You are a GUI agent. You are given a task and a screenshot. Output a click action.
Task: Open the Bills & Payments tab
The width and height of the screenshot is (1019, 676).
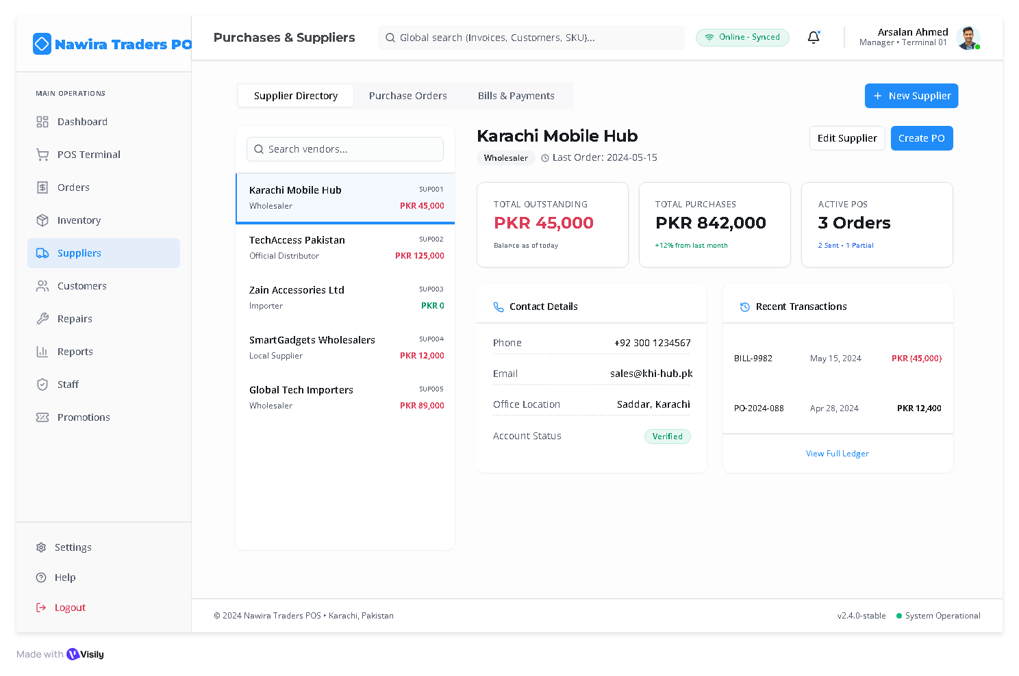[516, 96]
